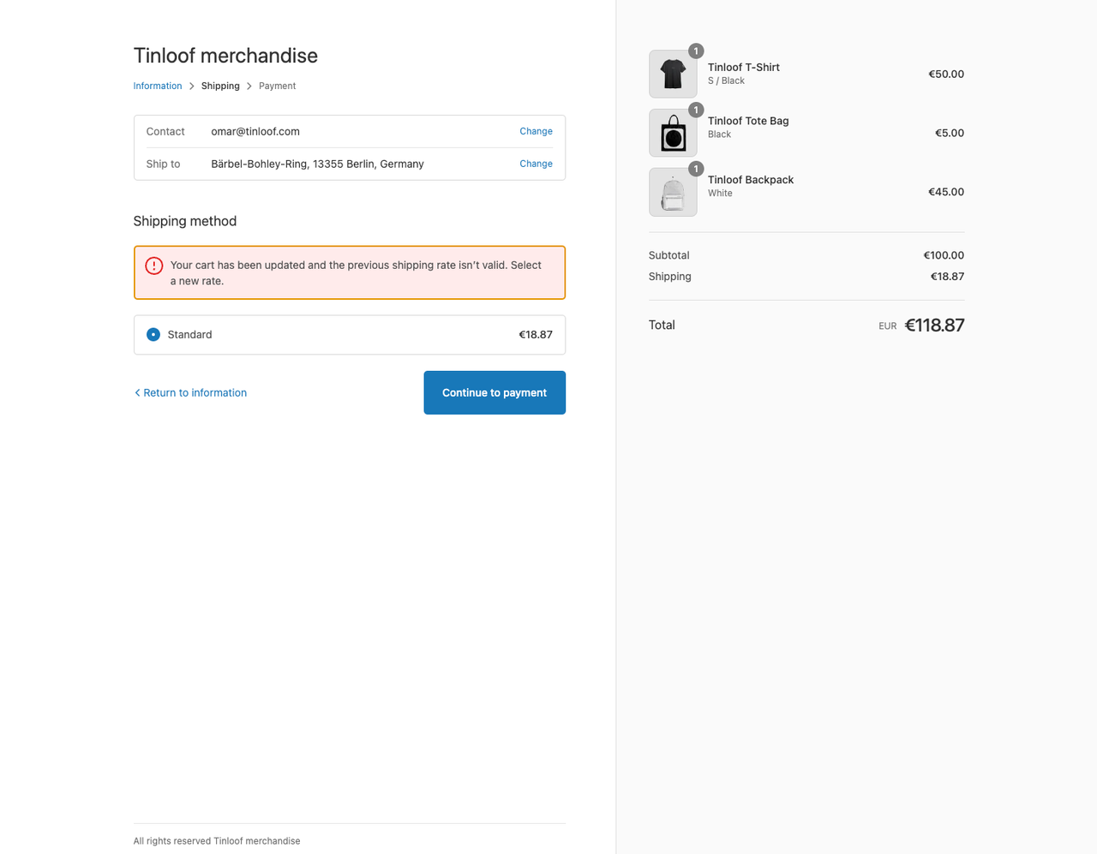The height and width of the screenshot is (854, 1097).
Task: Click the Tote Bag quantity badge
Action: pos(695,110)
